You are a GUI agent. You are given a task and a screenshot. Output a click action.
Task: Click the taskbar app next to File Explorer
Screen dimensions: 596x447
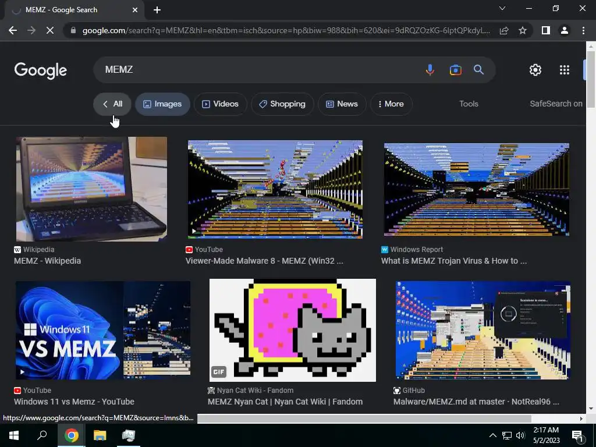point(129,435)
